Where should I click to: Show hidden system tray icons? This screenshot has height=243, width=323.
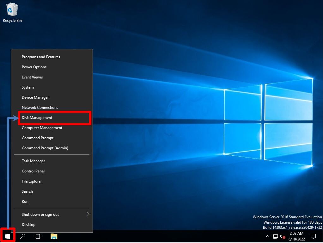[267, 236]
